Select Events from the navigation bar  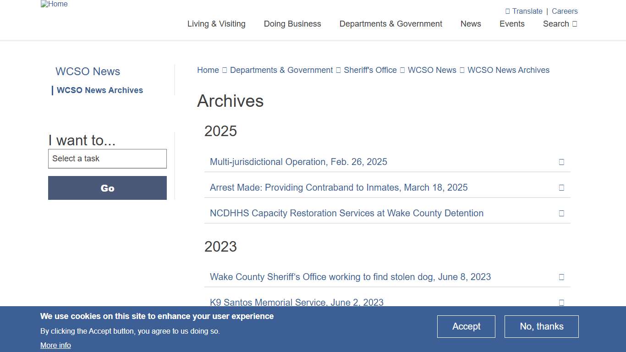(512, 24)
